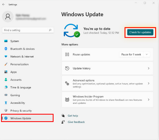Close the Settings window
Screen dimensions: 159x140
154,3
